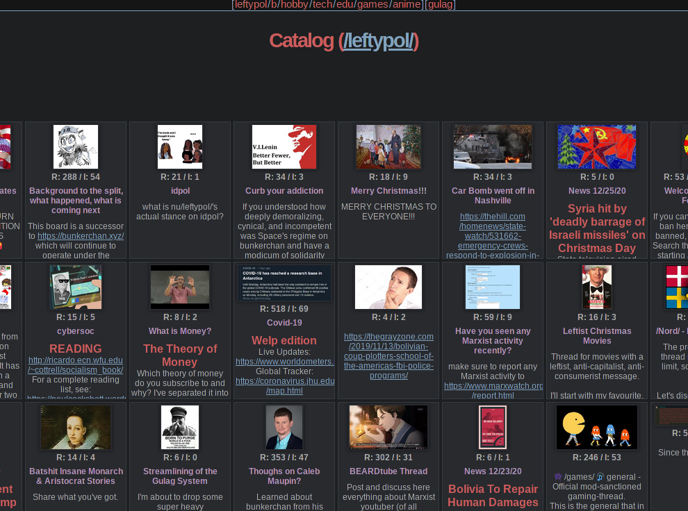688x511 pixels.
Task: Open the Pac-Man games general thumbnail
Action: 596,427
